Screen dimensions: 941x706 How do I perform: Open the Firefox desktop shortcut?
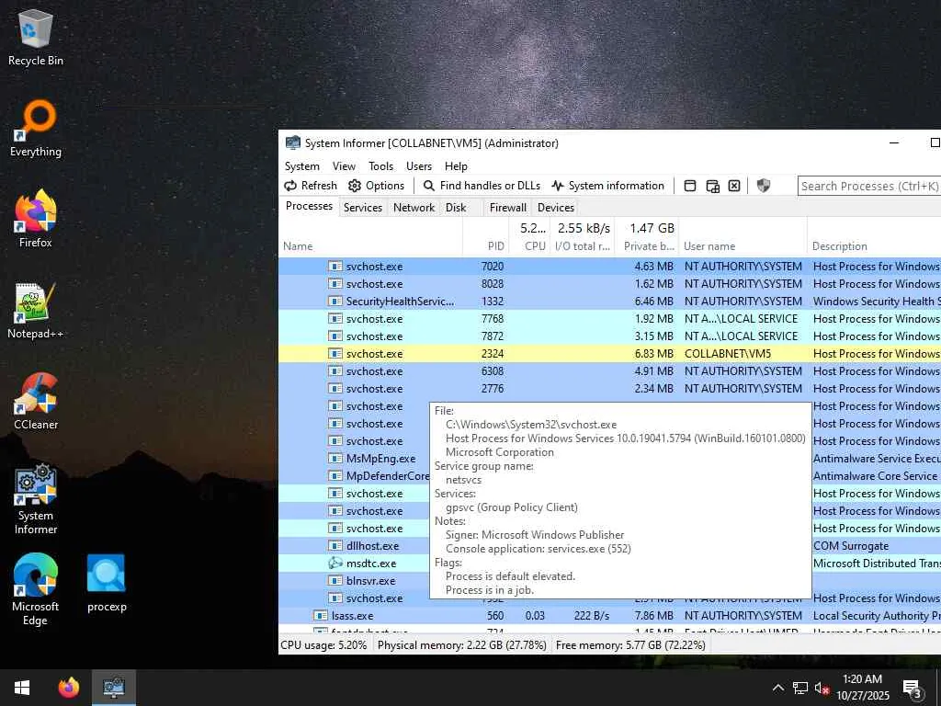(x=36, y=219)
